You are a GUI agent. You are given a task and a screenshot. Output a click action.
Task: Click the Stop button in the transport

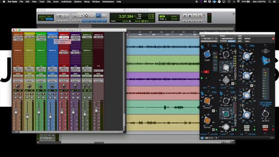[x=190, y=16]
